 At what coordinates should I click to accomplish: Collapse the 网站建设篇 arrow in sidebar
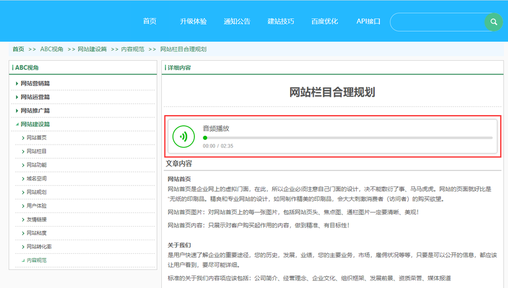point(17,125)
